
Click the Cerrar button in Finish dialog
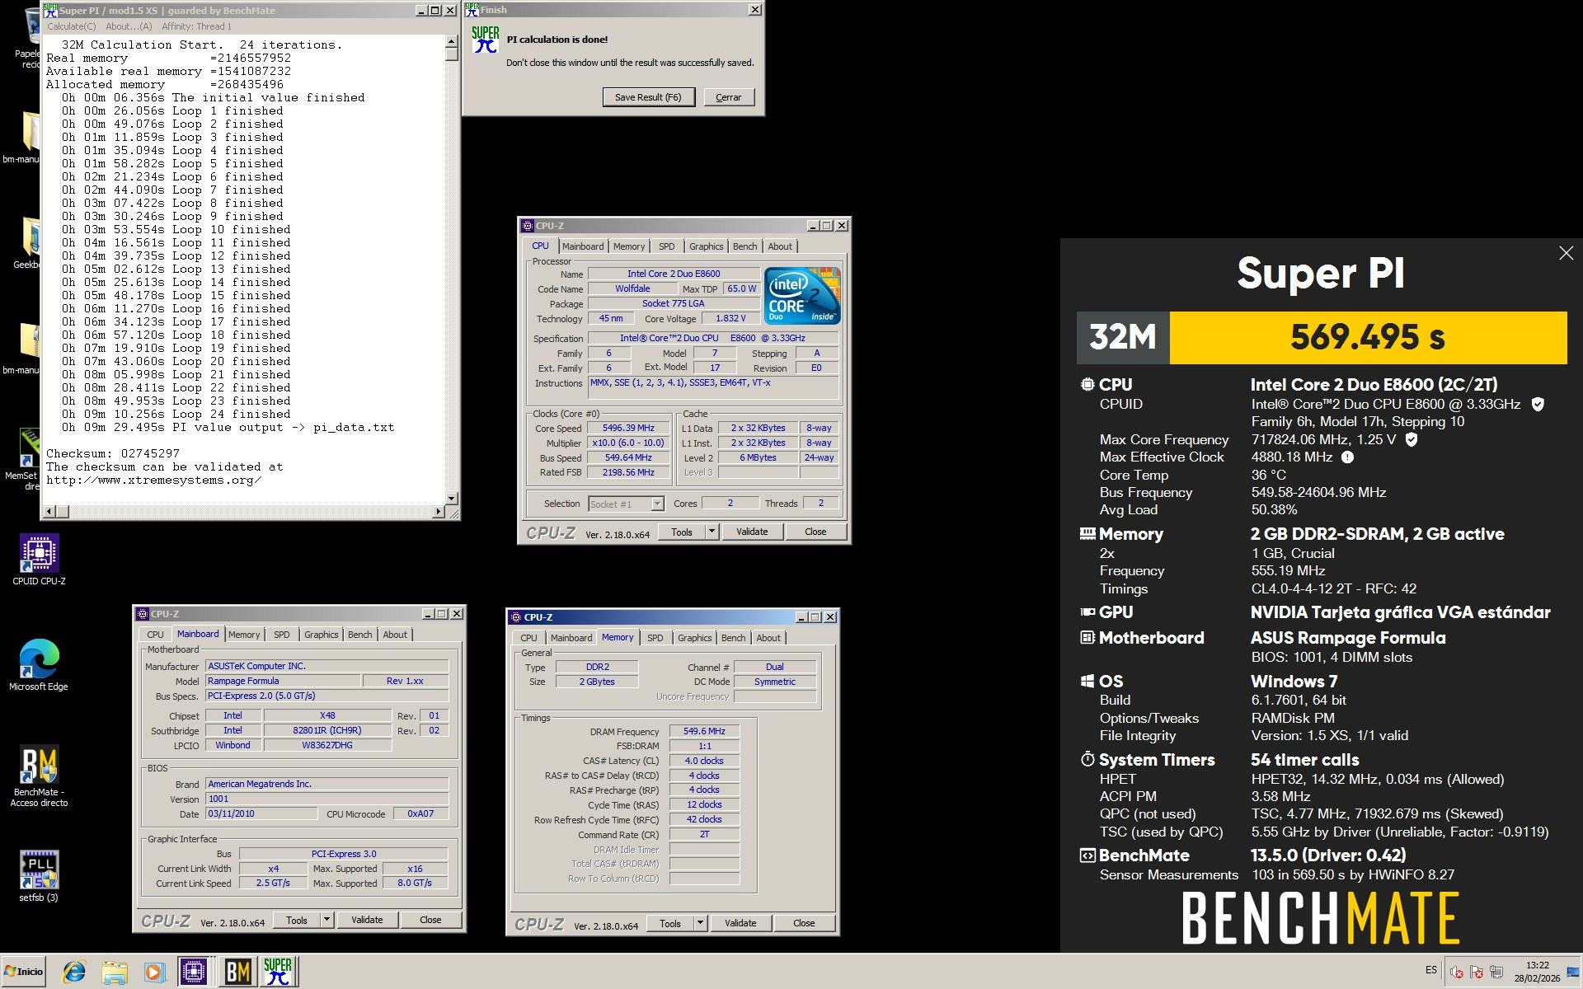[728, 97]
